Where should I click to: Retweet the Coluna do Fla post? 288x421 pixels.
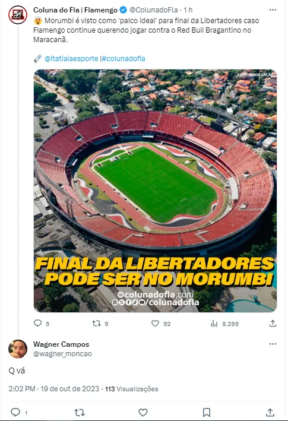[96, 323]
